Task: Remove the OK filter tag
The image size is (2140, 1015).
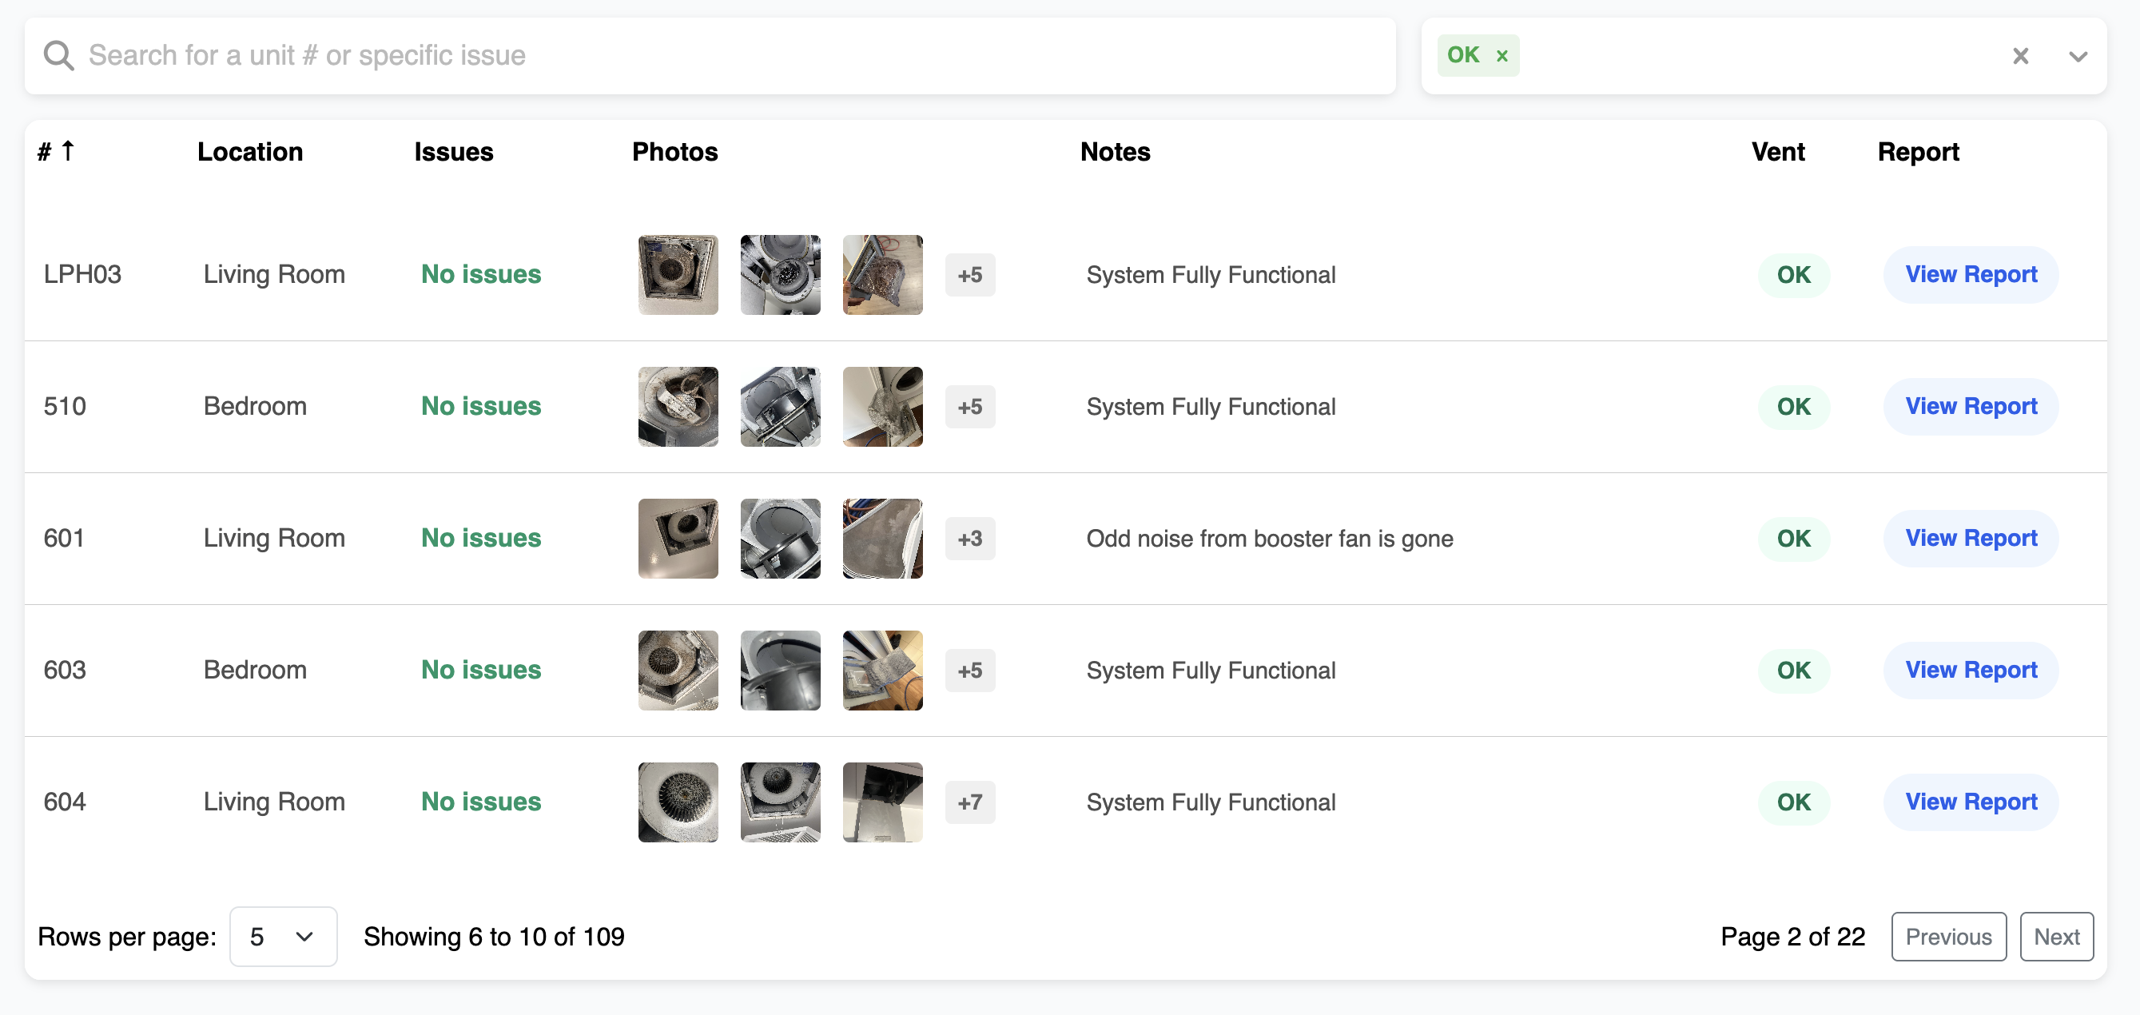Action: pyautogui.click(x=1502, y=56)
